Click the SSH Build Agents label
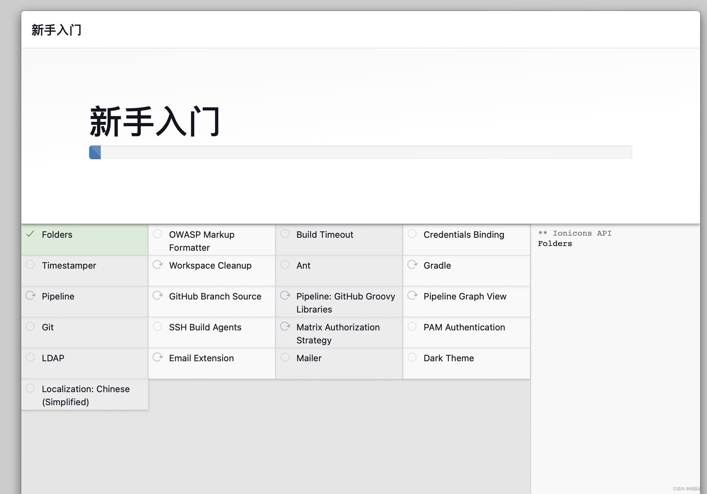 (x=205, y=327)
